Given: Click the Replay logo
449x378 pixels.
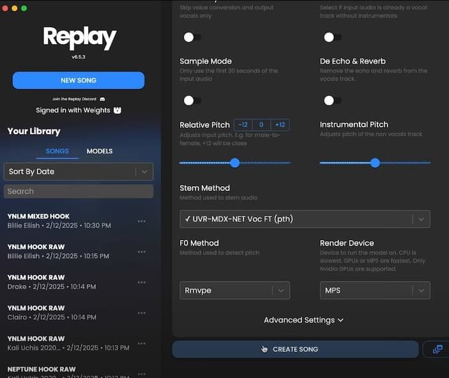Looking at the screenshot, I should pyautogui.click(x=79, y=38).
